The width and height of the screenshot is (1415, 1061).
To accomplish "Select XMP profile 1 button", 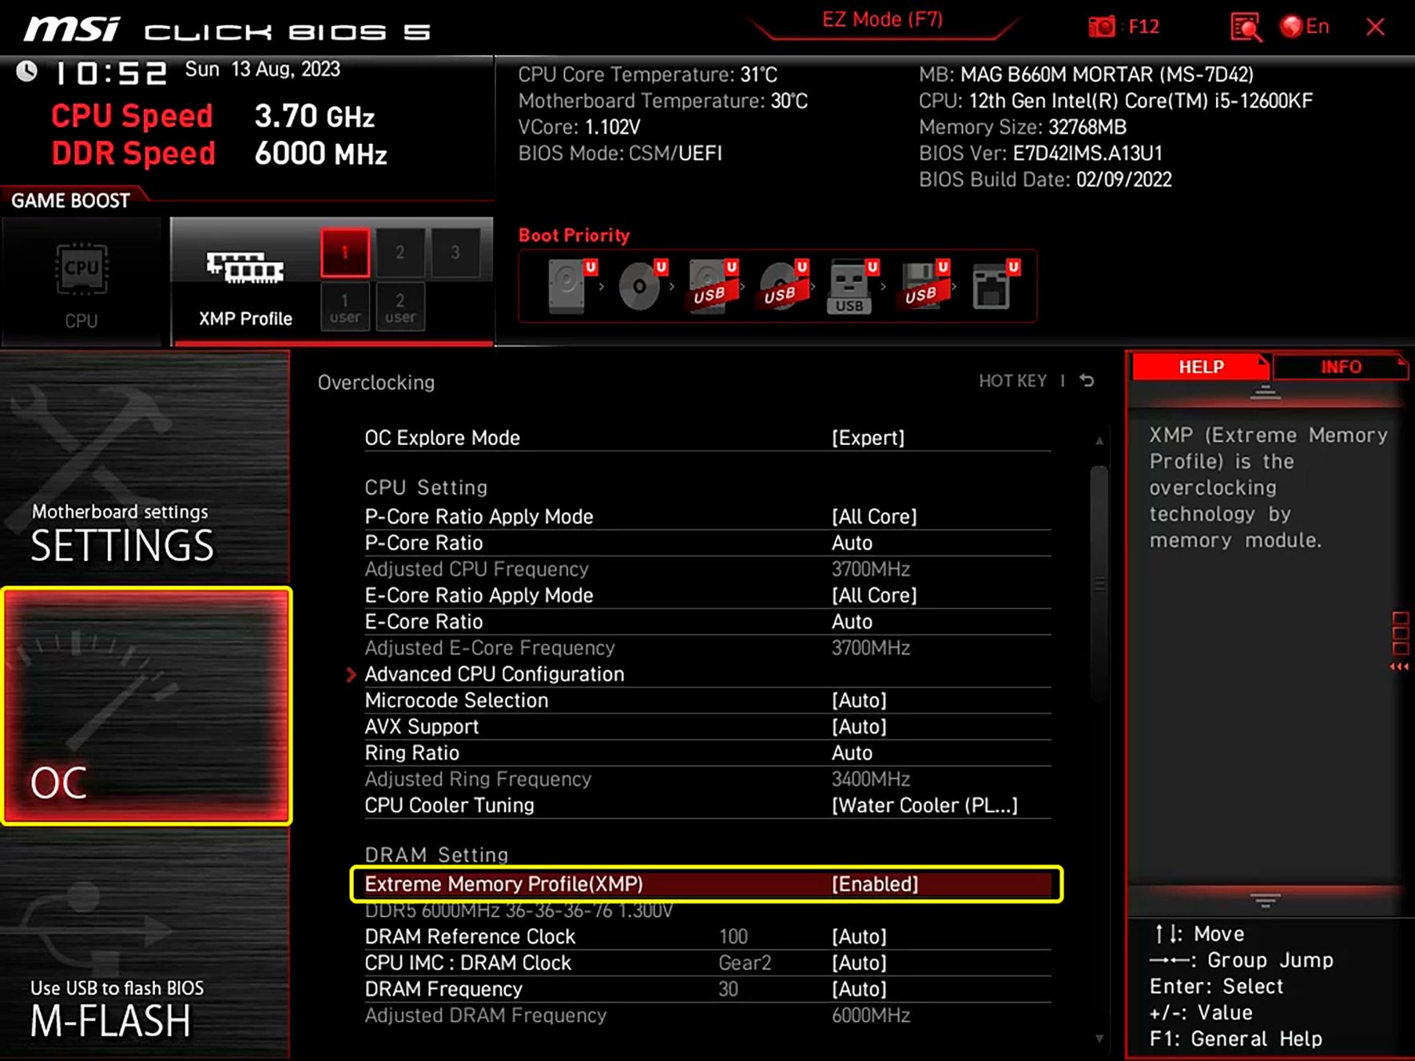I will coord(345,252).
